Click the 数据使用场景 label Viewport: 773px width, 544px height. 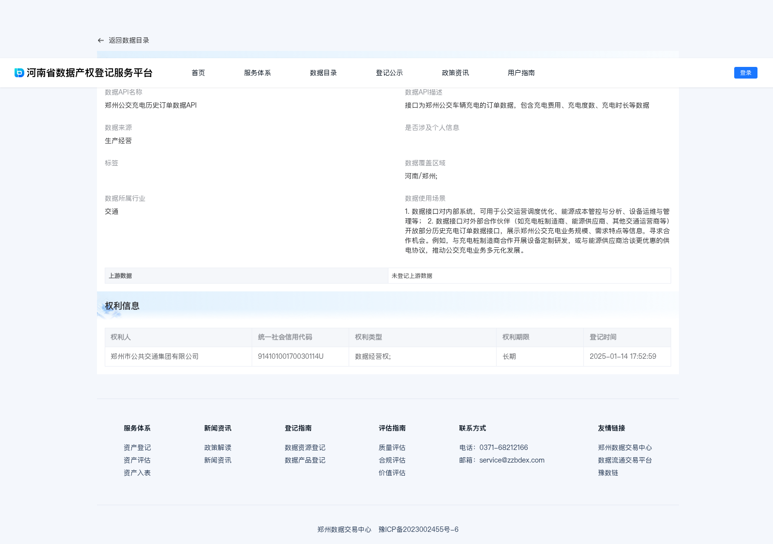pyautogui.click(x=425, y=198)
